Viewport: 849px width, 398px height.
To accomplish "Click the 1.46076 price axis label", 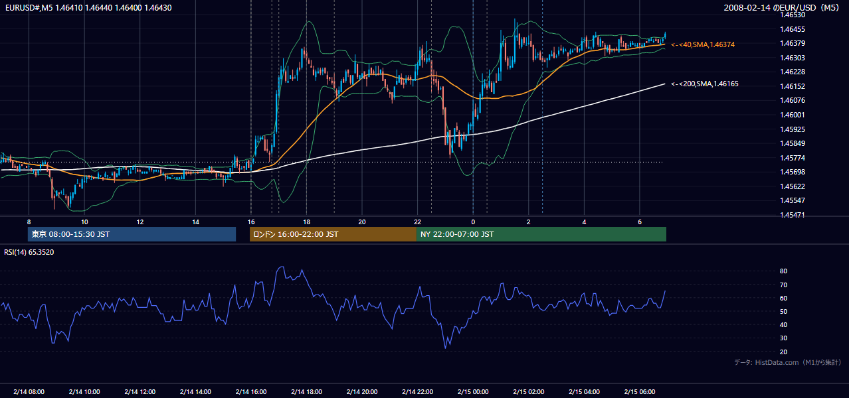I will coord(792,100).
